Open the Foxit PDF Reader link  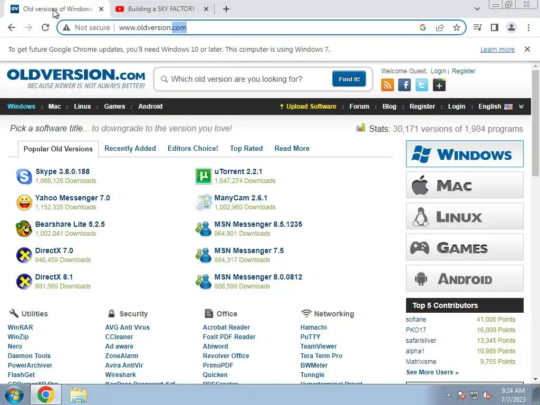pos(229,337)
